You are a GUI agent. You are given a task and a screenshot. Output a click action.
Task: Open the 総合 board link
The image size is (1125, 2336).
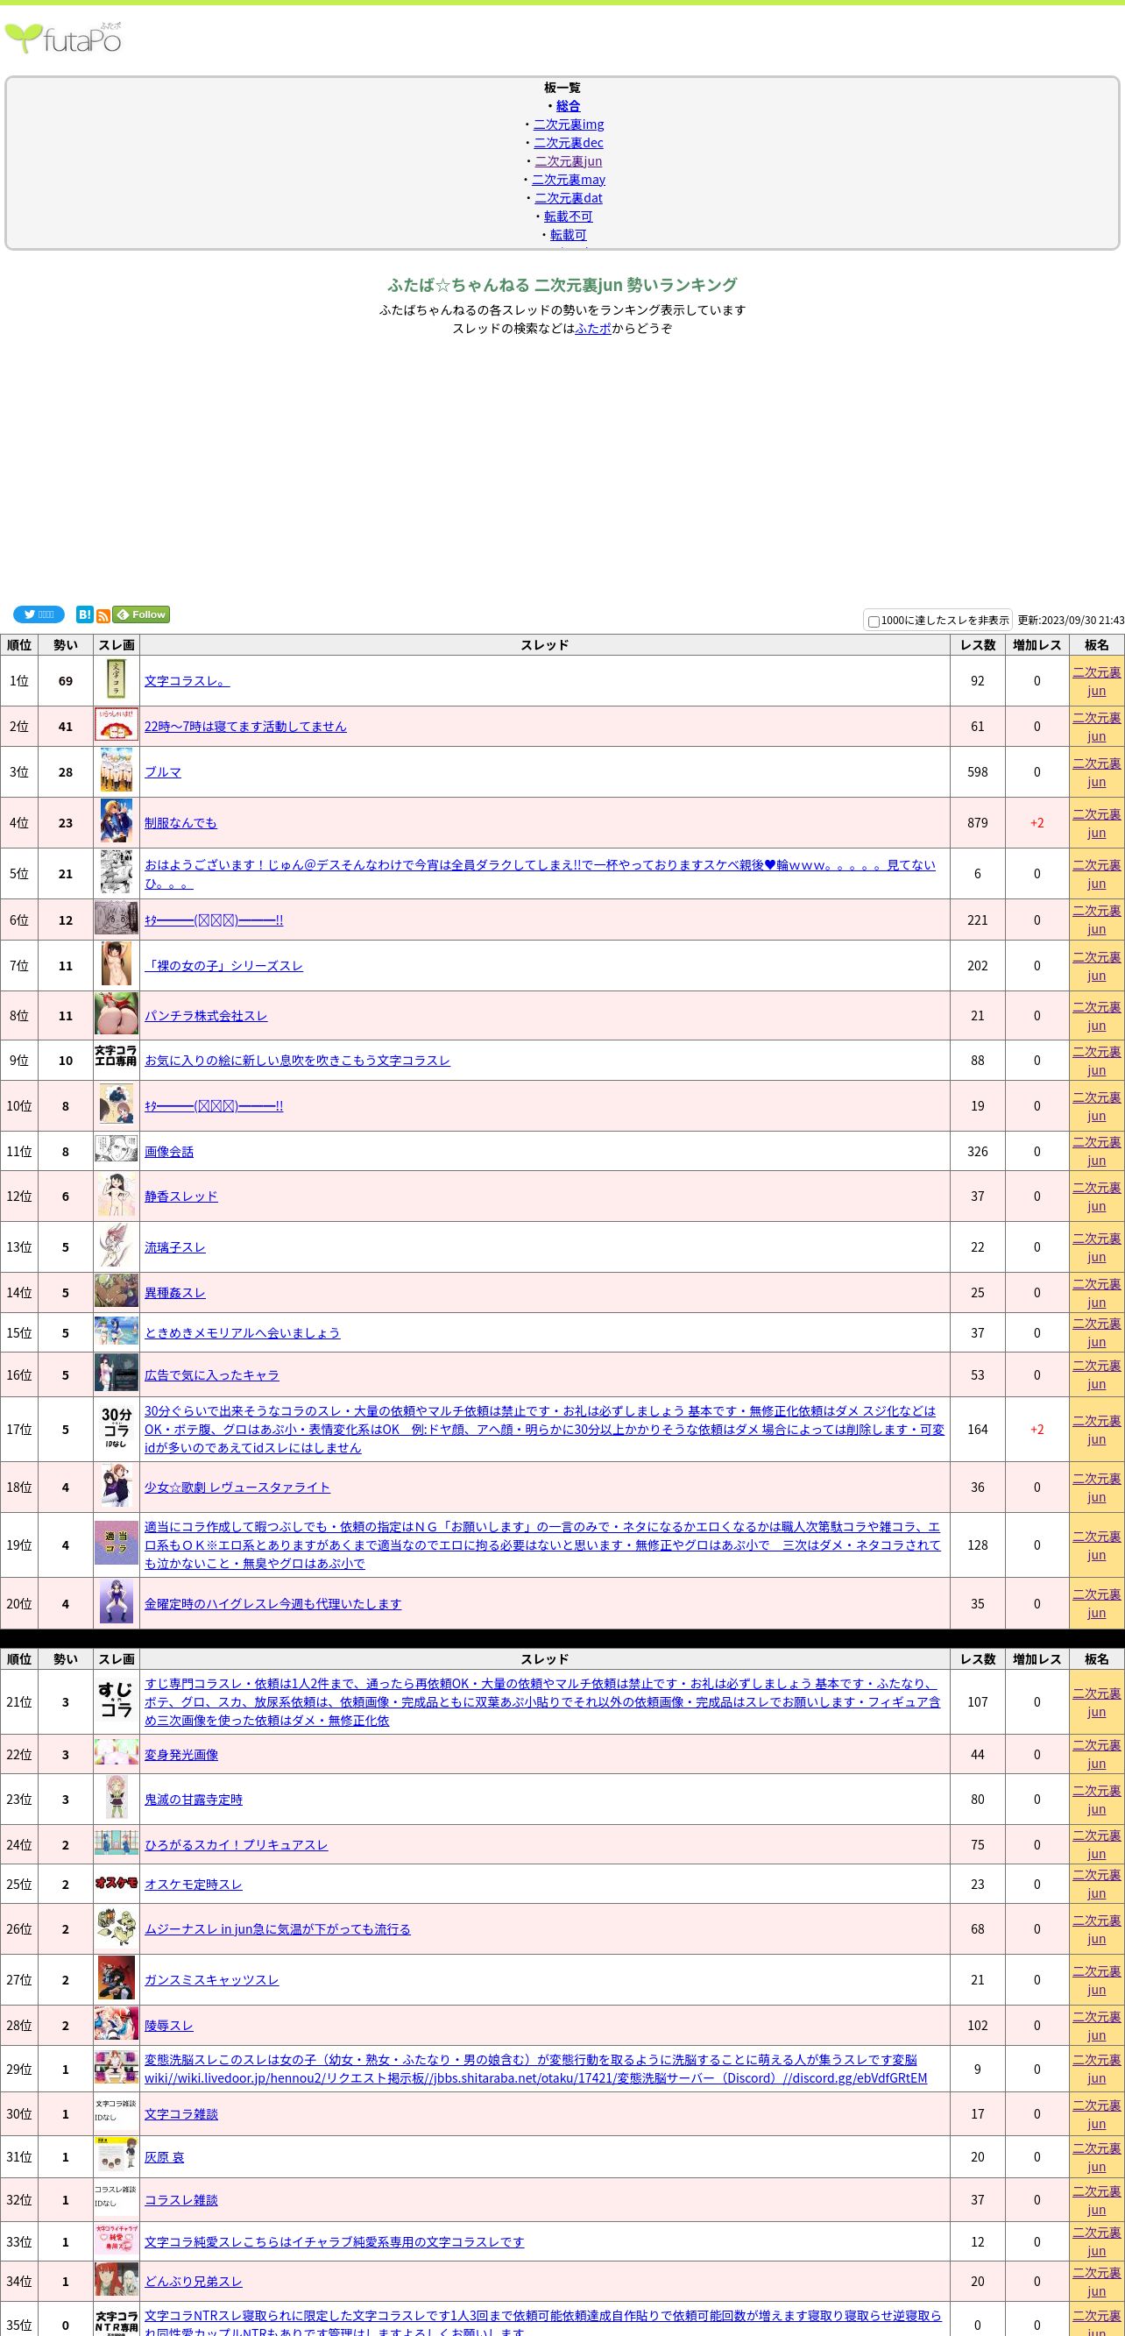pyautogui.click(x=569, y=106)
